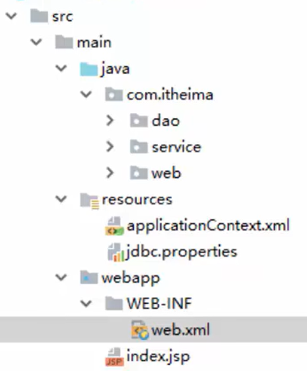Click the webapp folder icon
307x371 pixels.
[89, 277]
